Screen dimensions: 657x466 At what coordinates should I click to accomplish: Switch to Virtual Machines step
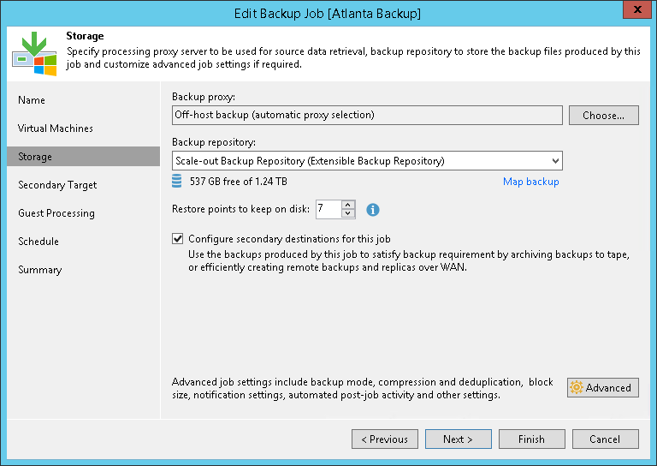(x=56, y=128)
